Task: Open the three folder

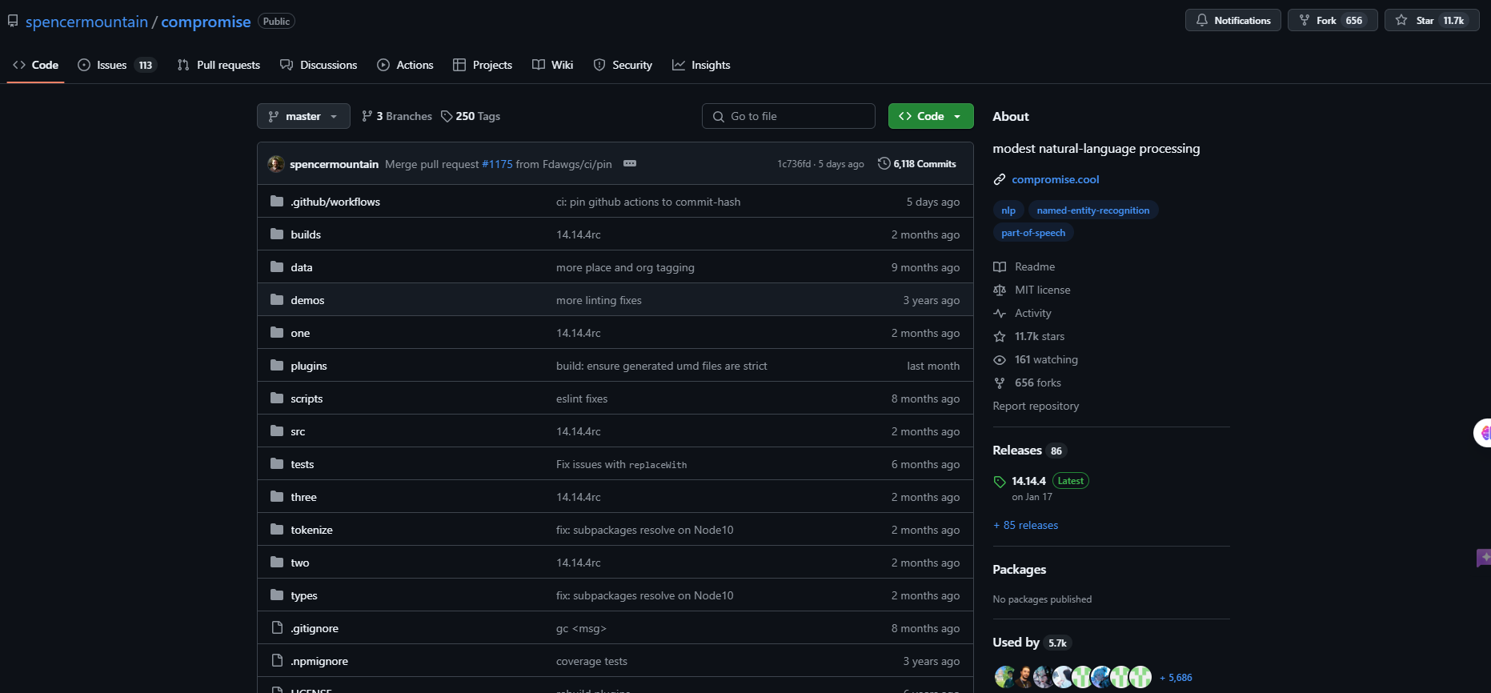Action: click(303, 497)
